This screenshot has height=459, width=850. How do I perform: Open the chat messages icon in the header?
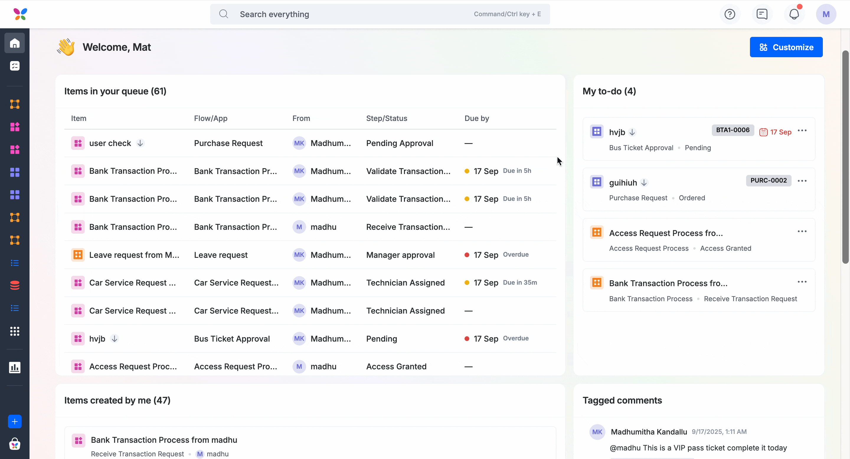pos(762,14)
